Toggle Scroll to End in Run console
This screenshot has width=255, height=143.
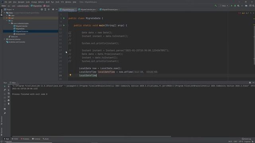pos(9,97)
